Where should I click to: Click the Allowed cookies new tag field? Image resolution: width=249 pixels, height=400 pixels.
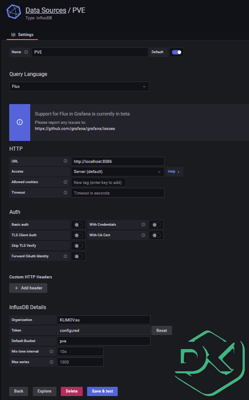coord(98,182)
